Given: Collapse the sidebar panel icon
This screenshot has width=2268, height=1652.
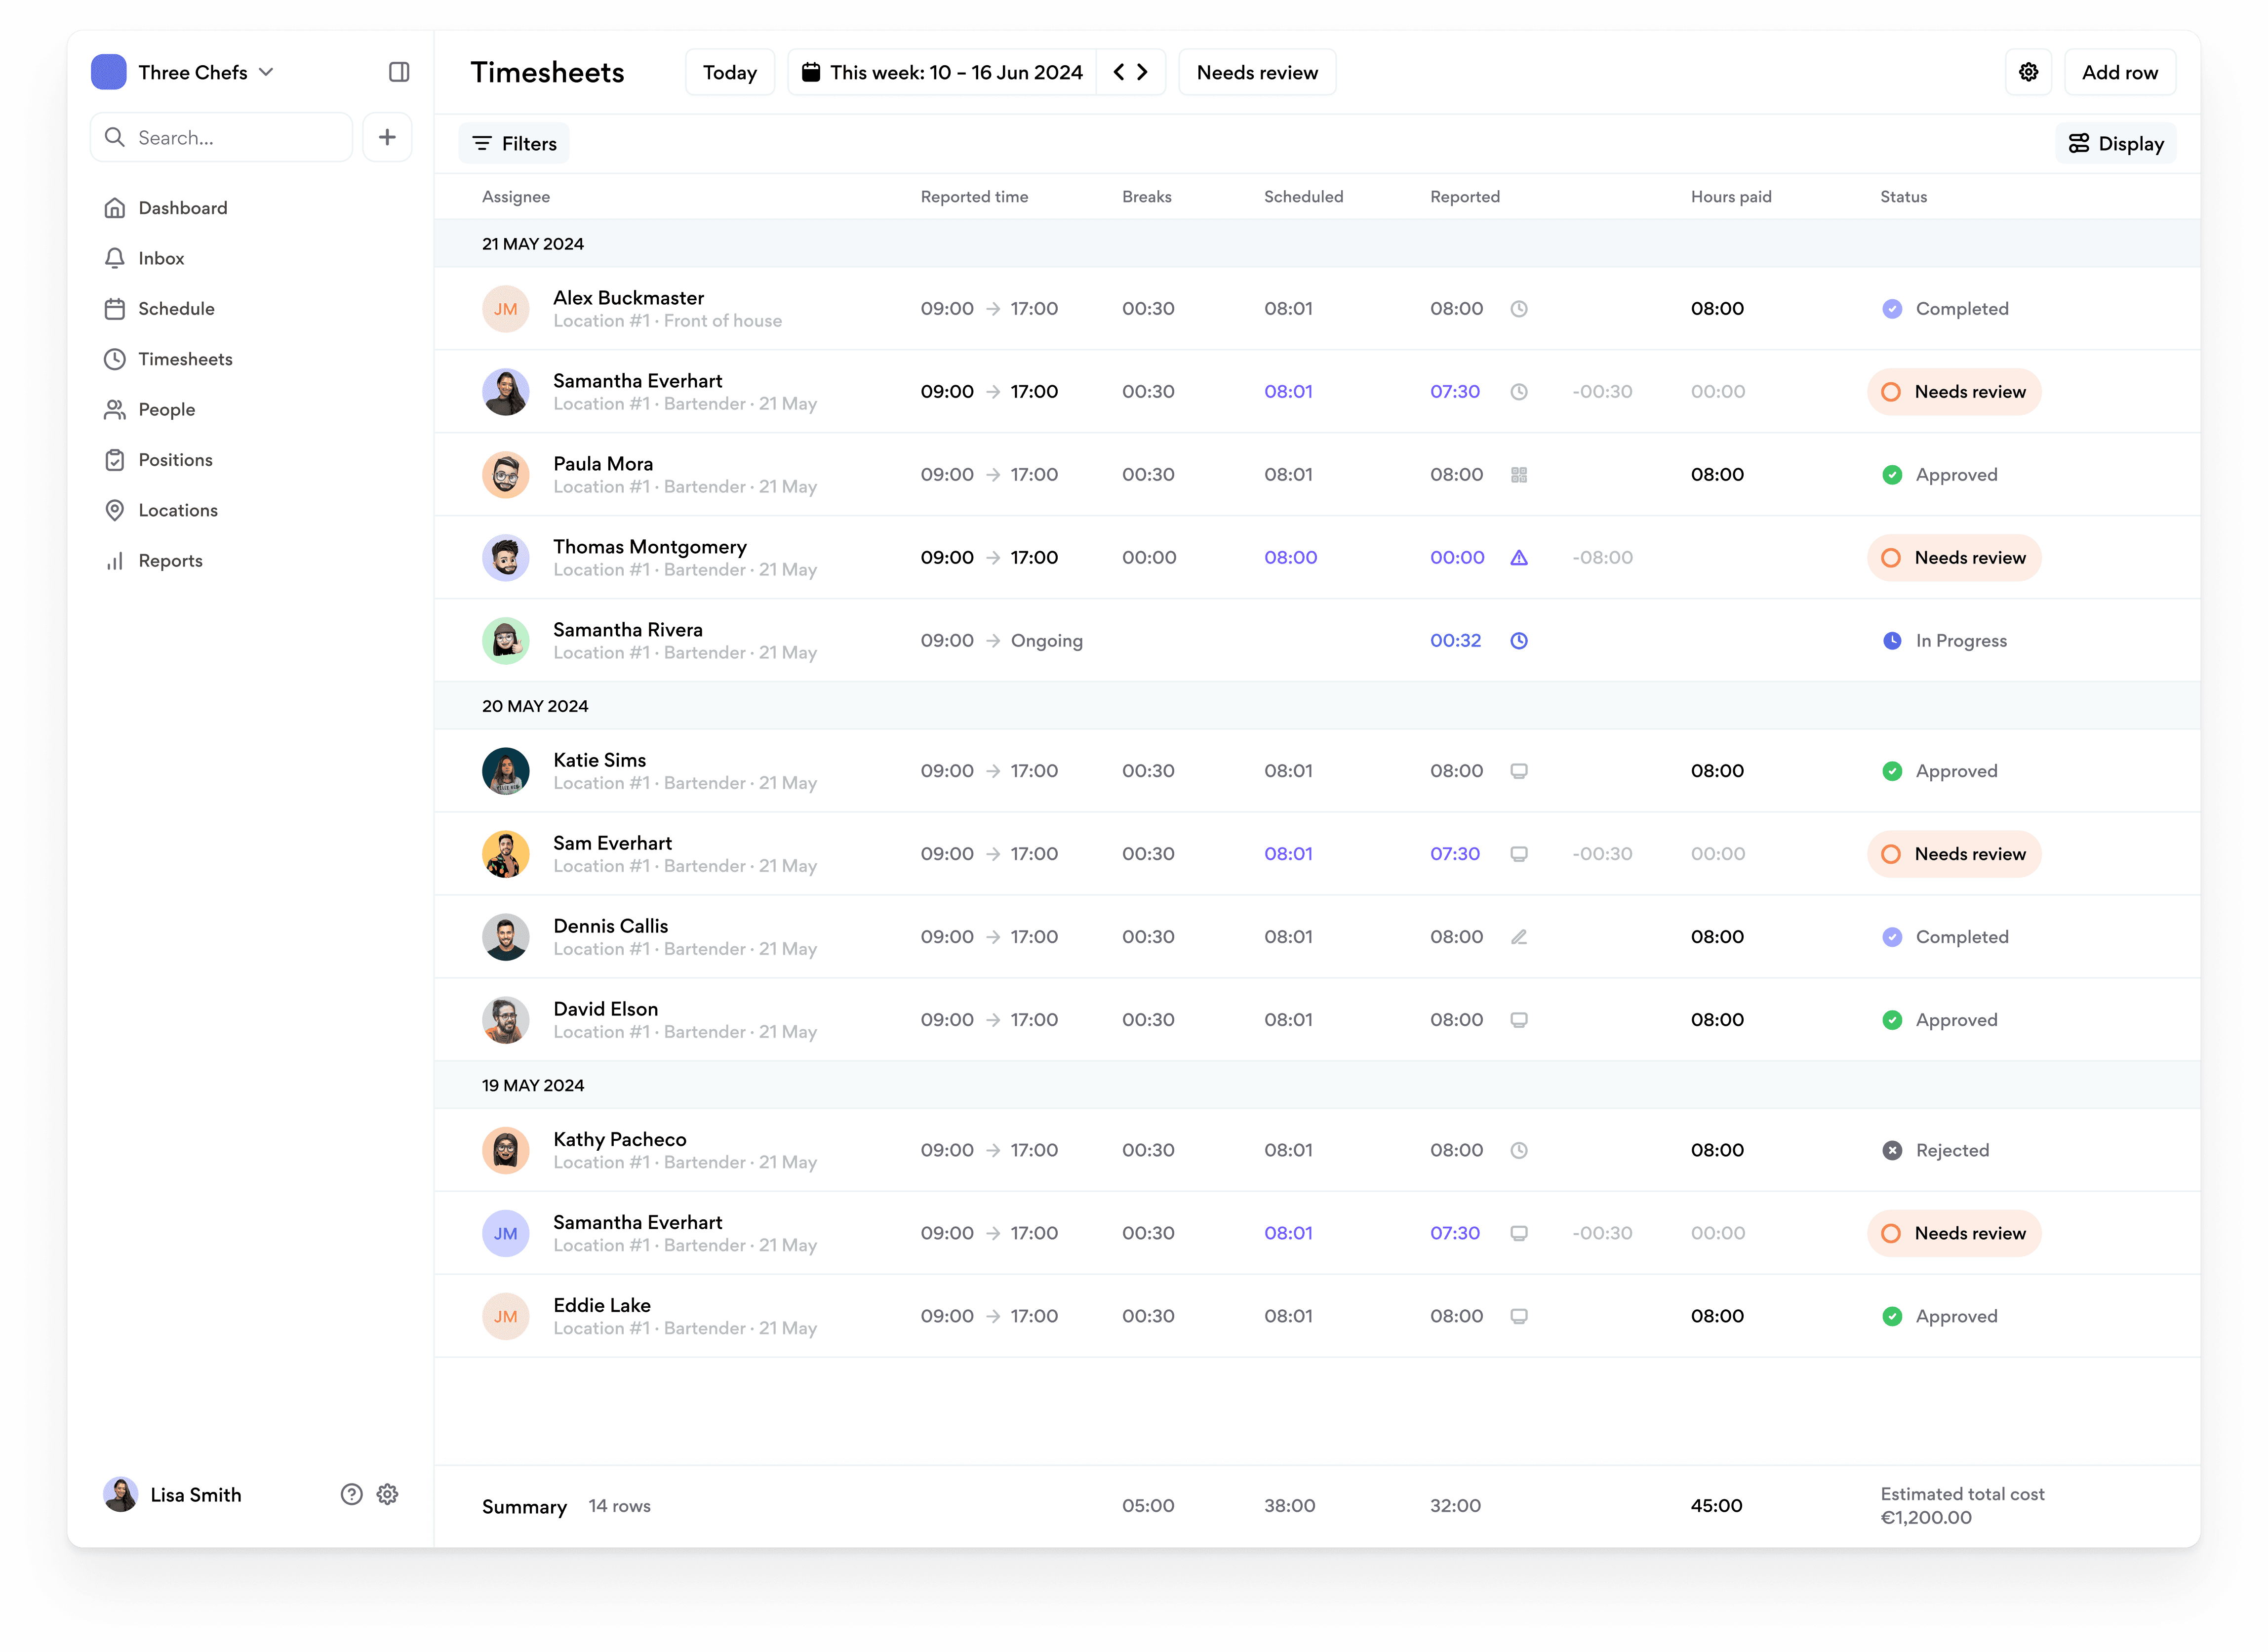Looking at the screenshot, I should tap(399, 72).
